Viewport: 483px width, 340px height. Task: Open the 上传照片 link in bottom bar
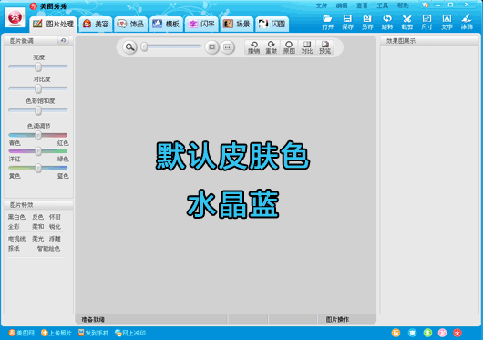pyautogui.click(x=57, y=333)
